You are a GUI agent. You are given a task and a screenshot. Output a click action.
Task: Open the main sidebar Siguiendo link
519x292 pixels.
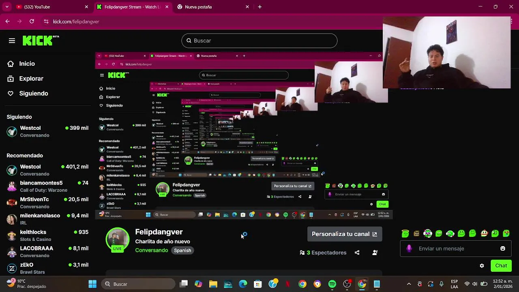pyautogui.click(x=28, y=93)
